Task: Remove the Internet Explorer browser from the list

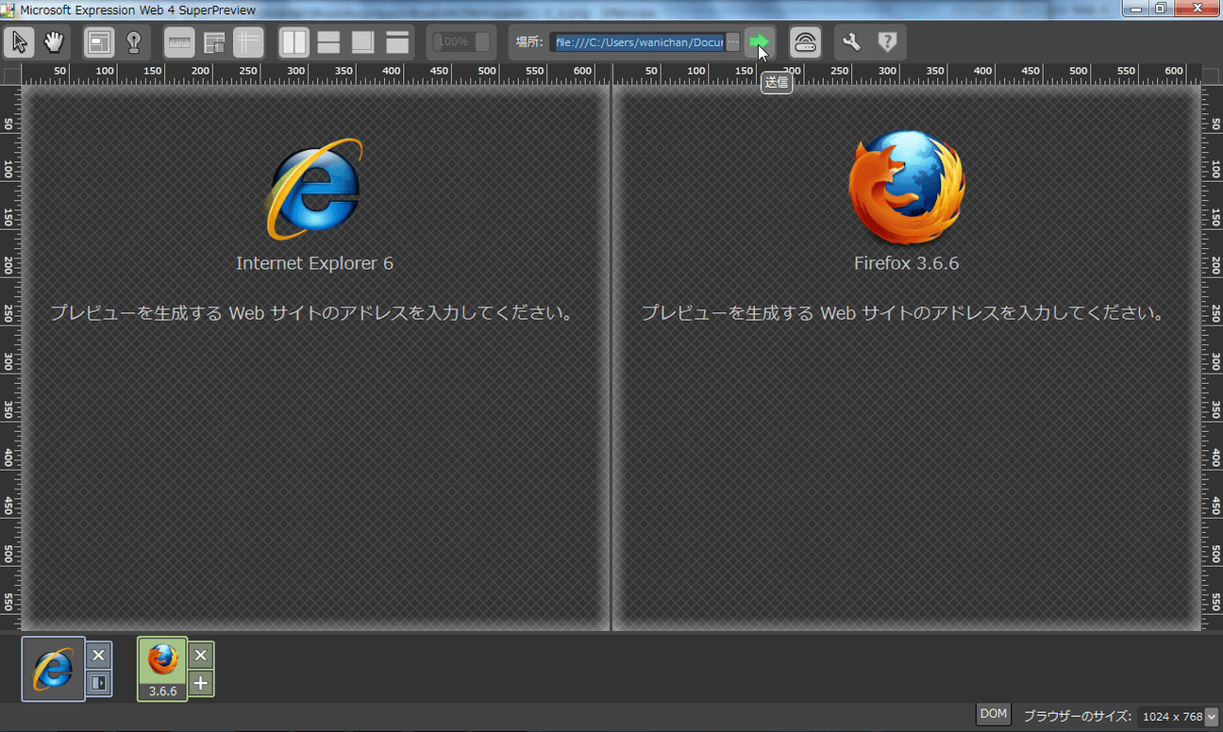Action: (99, 655)
